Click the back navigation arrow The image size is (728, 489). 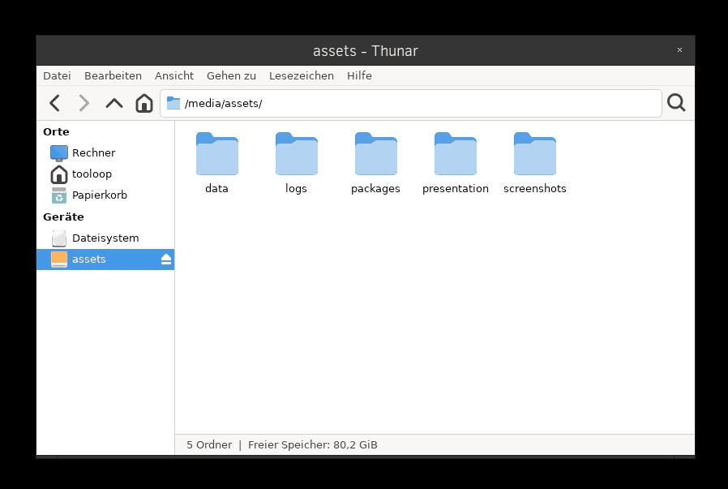[x=54, y=103]
